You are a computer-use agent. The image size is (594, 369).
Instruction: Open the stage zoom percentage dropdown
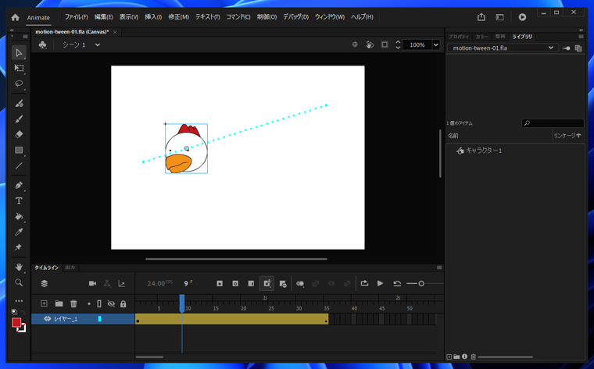[435, 45]
